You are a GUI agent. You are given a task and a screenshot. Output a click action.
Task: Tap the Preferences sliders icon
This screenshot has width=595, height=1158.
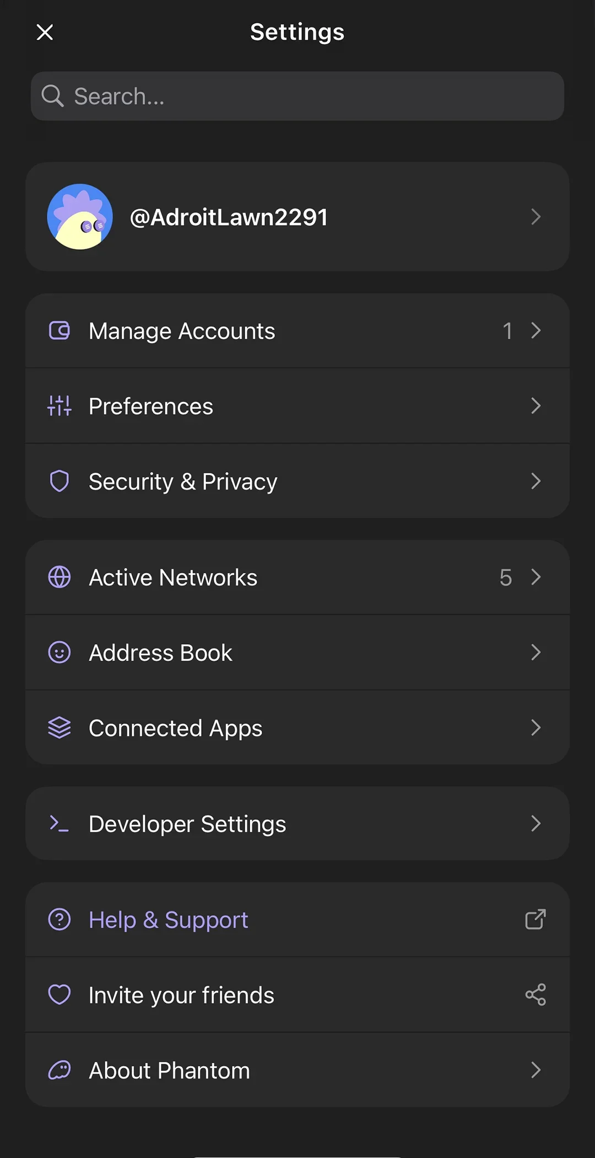tap(59, 406)
